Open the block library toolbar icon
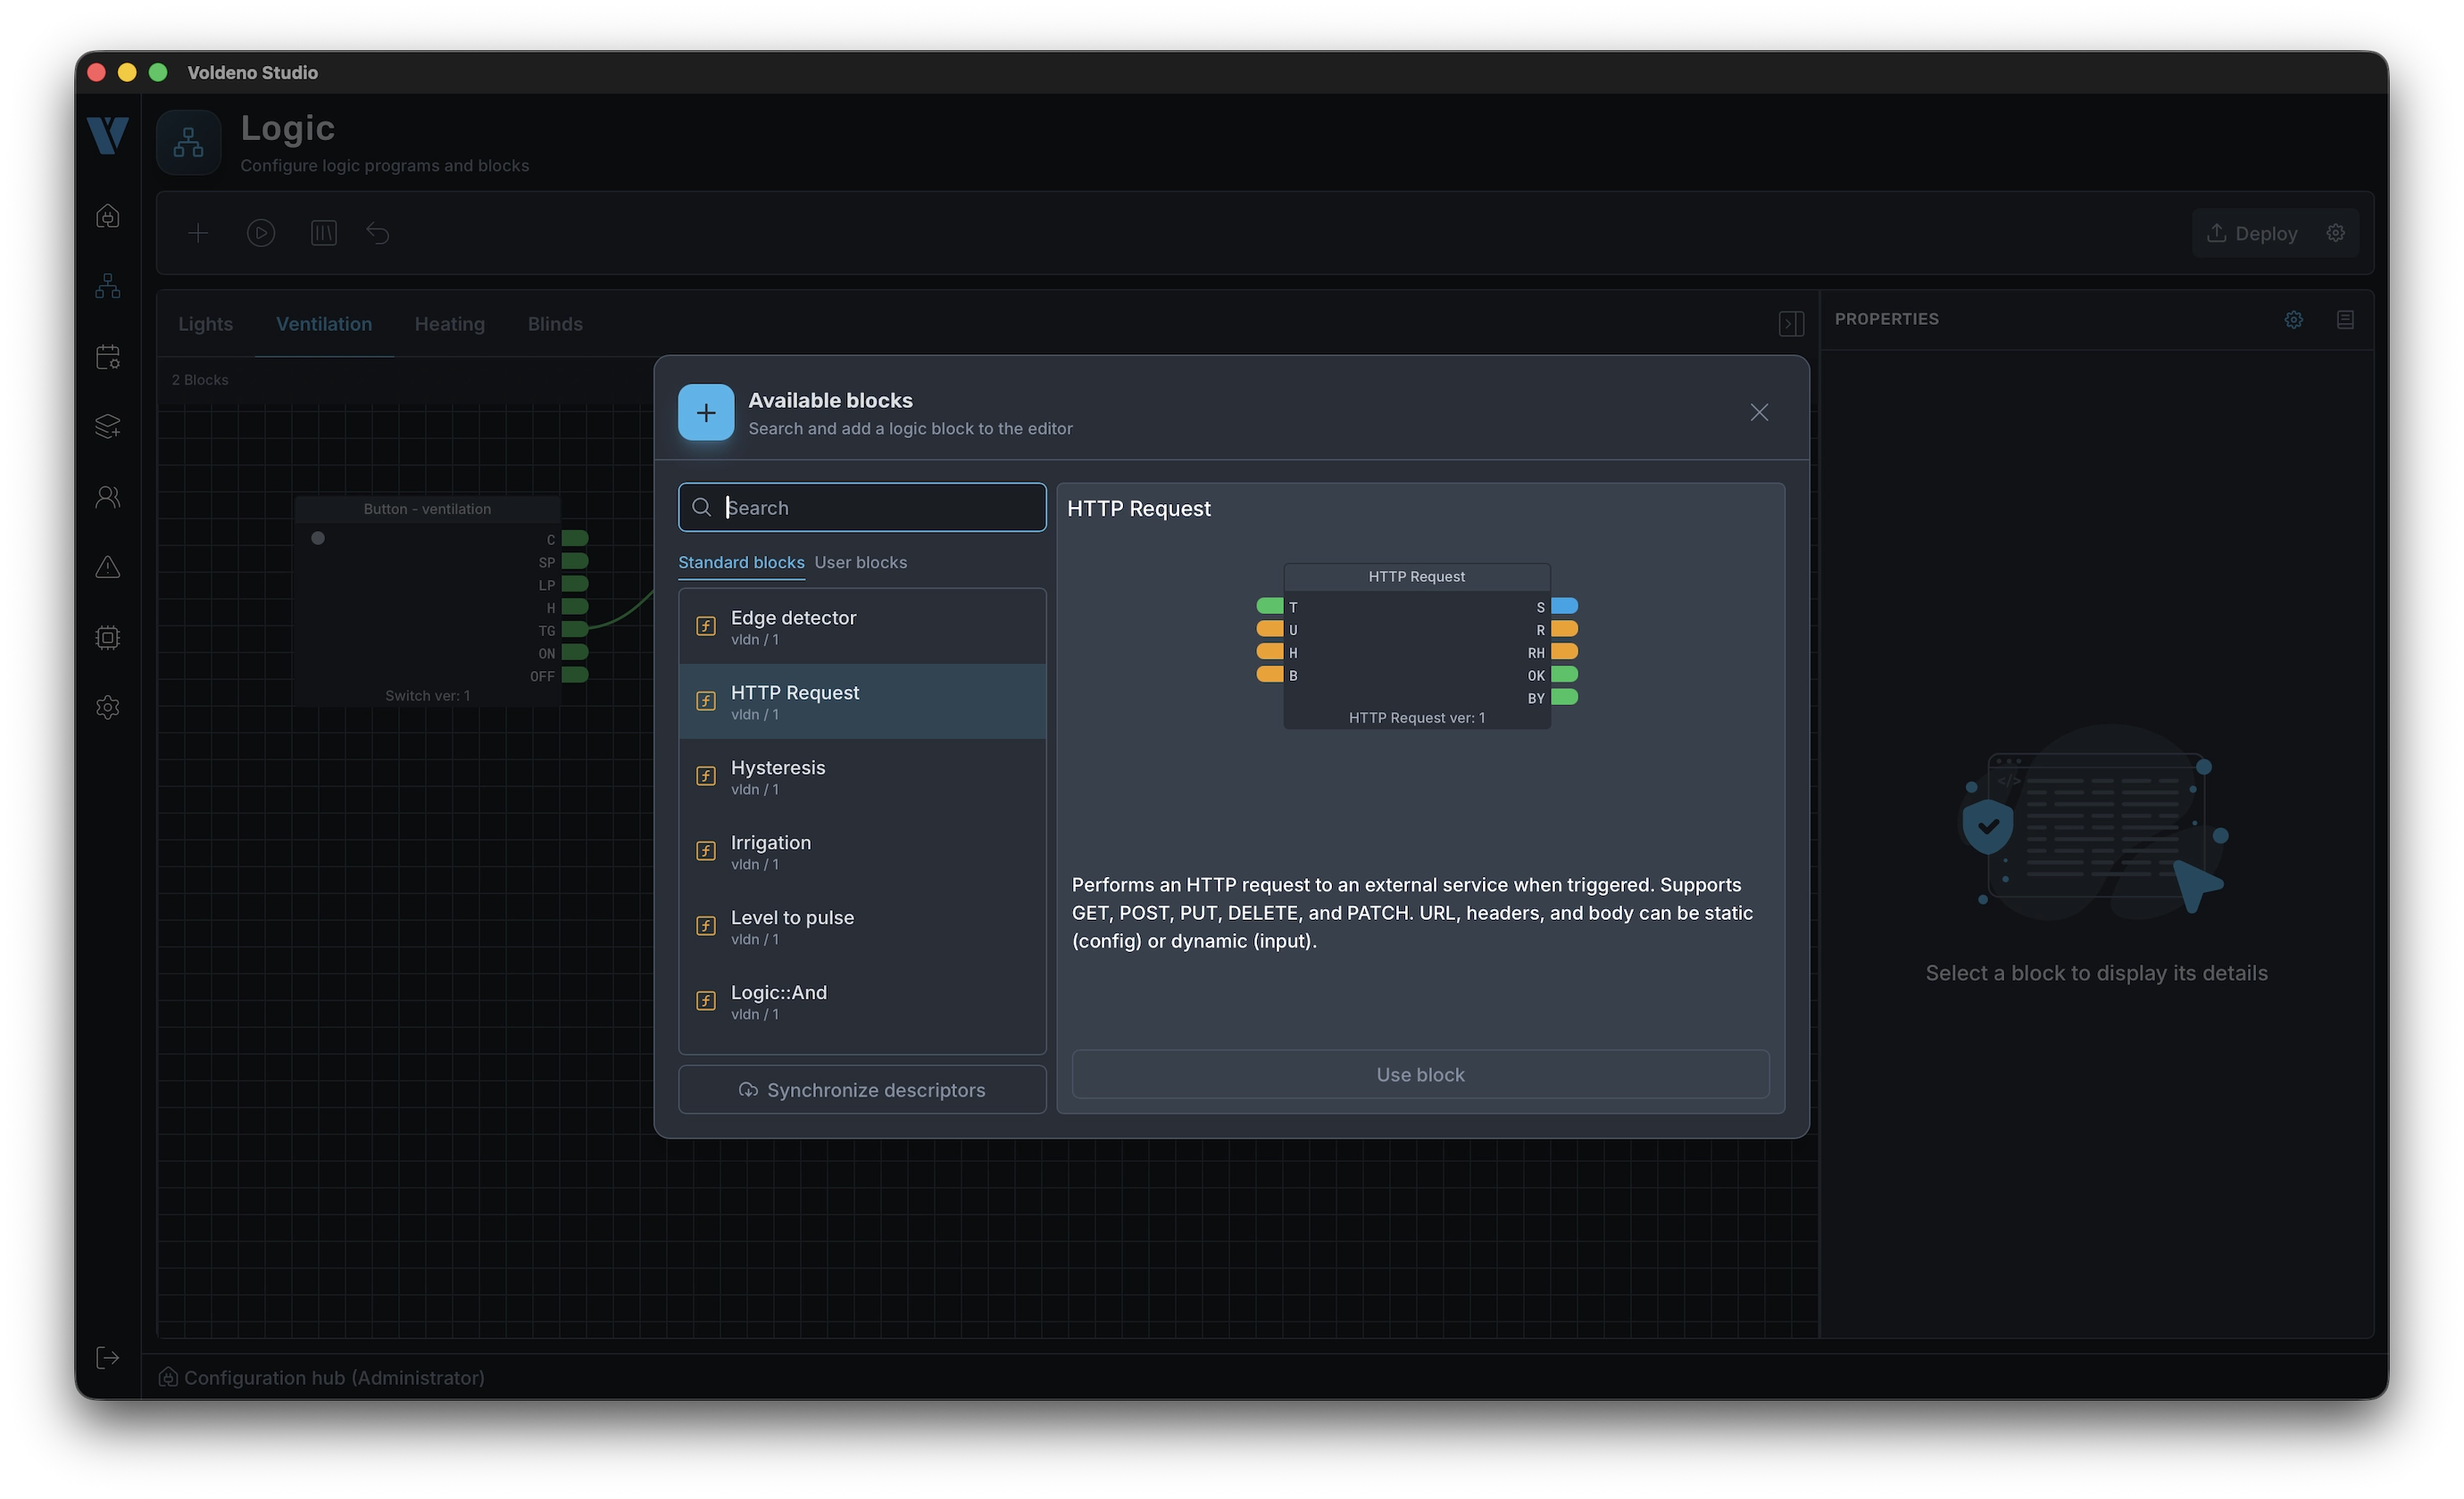Screen dimensions: 2464x1499 point(324,233)
